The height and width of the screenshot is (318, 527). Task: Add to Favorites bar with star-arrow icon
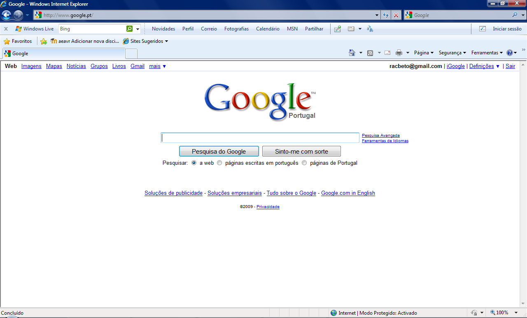44,41
